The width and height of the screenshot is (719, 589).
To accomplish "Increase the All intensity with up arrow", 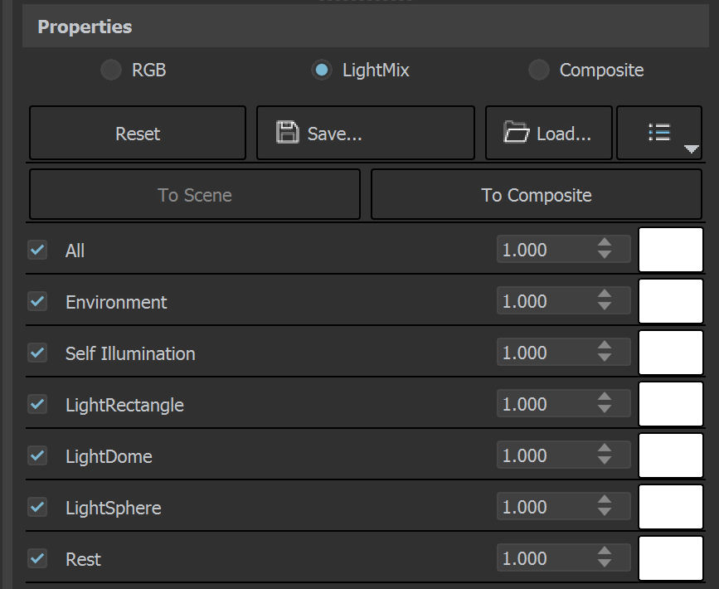I will 605,243.
